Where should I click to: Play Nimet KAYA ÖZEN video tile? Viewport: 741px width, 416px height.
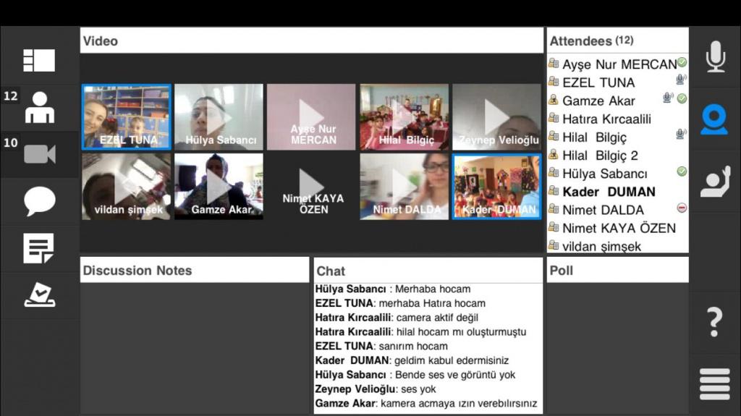(311, 187)
